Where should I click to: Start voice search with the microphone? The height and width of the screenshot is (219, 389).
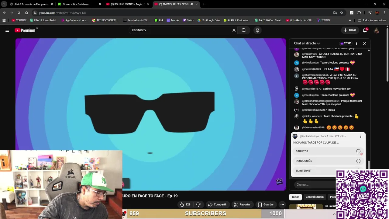(257, 30)
